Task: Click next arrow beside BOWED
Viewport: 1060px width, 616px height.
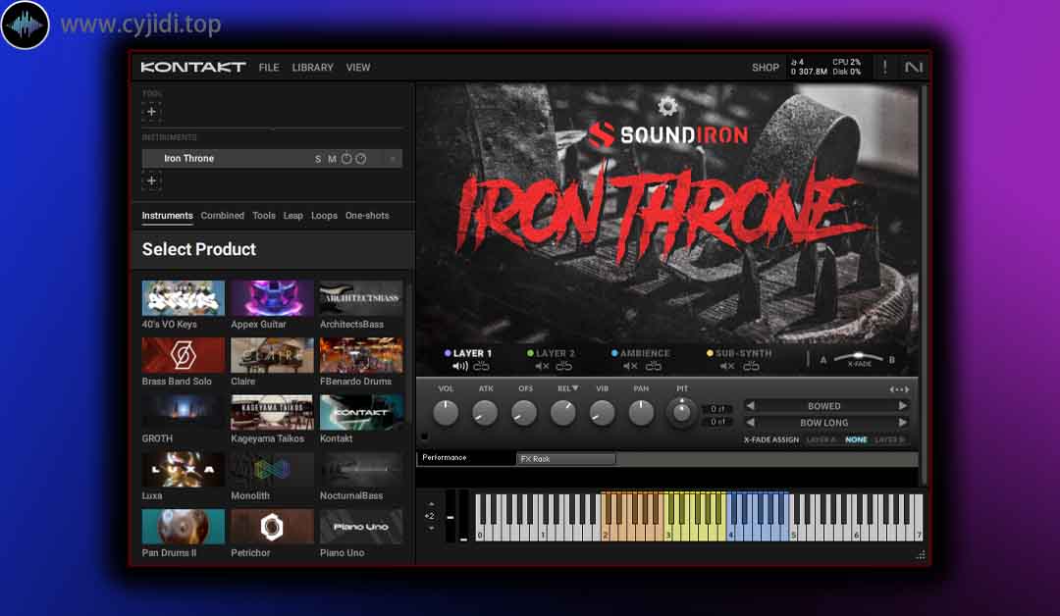Action: [903, 406]
